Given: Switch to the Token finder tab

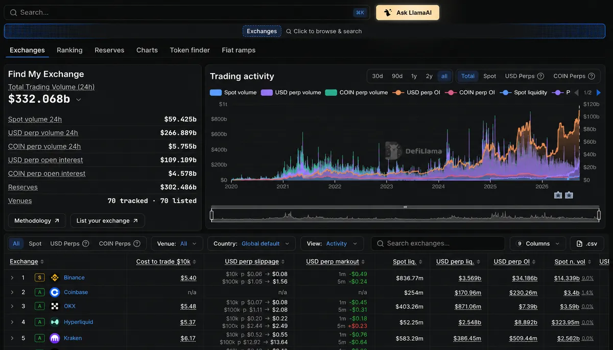Looking at the screenshot, I should [x=190, y=50].
